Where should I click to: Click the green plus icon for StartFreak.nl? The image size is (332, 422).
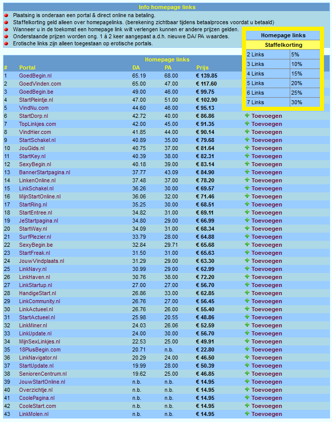[x=247, y=252]
